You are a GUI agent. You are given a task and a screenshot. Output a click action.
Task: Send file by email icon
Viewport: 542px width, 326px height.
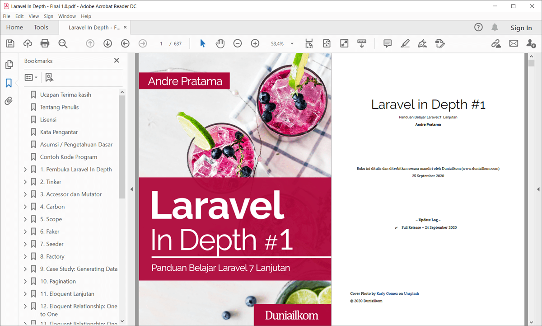click(x=514, y=43)
